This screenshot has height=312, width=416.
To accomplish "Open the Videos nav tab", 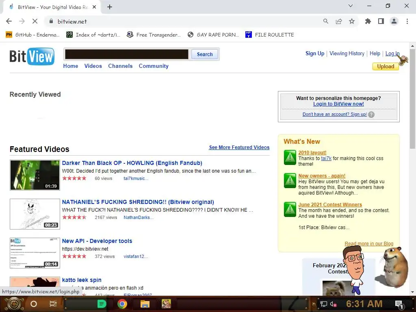I will [x=93, y=66].
